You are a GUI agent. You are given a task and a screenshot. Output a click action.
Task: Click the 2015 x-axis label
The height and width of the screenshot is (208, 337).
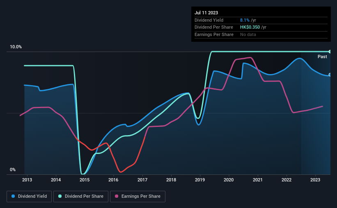point(85,180)
